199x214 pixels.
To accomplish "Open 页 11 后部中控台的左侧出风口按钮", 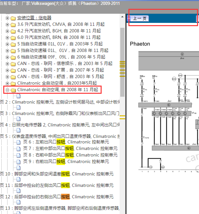I will point(57,186).
